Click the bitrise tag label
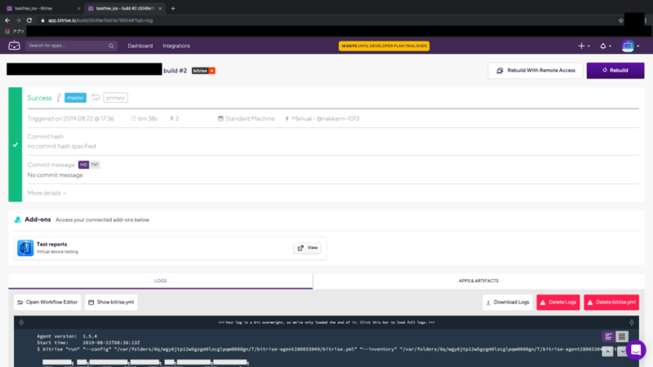 click(x=200, y=71)
